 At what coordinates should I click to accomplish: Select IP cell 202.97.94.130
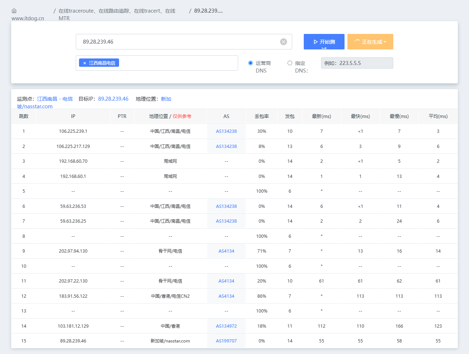73,251
